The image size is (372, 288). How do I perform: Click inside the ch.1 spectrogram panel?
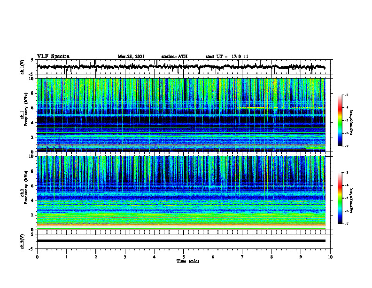pos(181,115)
